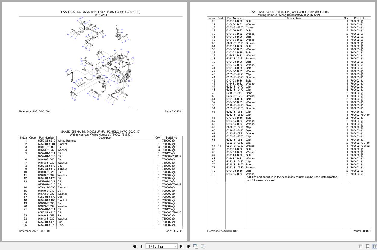The image size is (377, 250).
Task: Click the go-to-previous-view icon
Action: (196, 246)
